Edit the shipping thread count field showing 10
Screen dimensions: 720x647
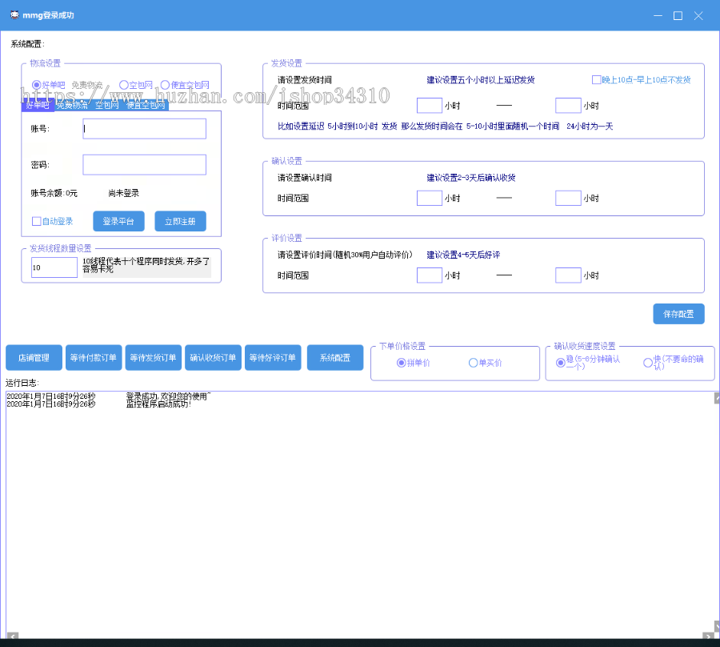coord(54,267)
